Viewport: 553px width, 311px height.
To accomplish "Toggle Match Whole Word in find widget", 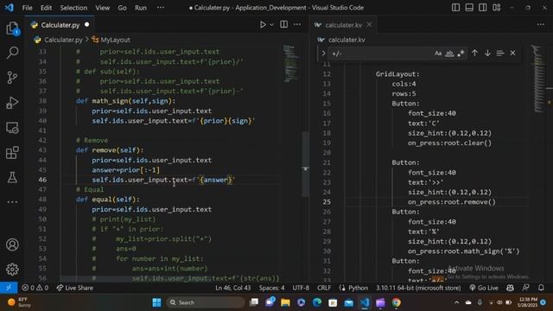I will click(449, 54).
